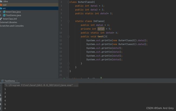Select Scratches and Consoles in tree

12,26
